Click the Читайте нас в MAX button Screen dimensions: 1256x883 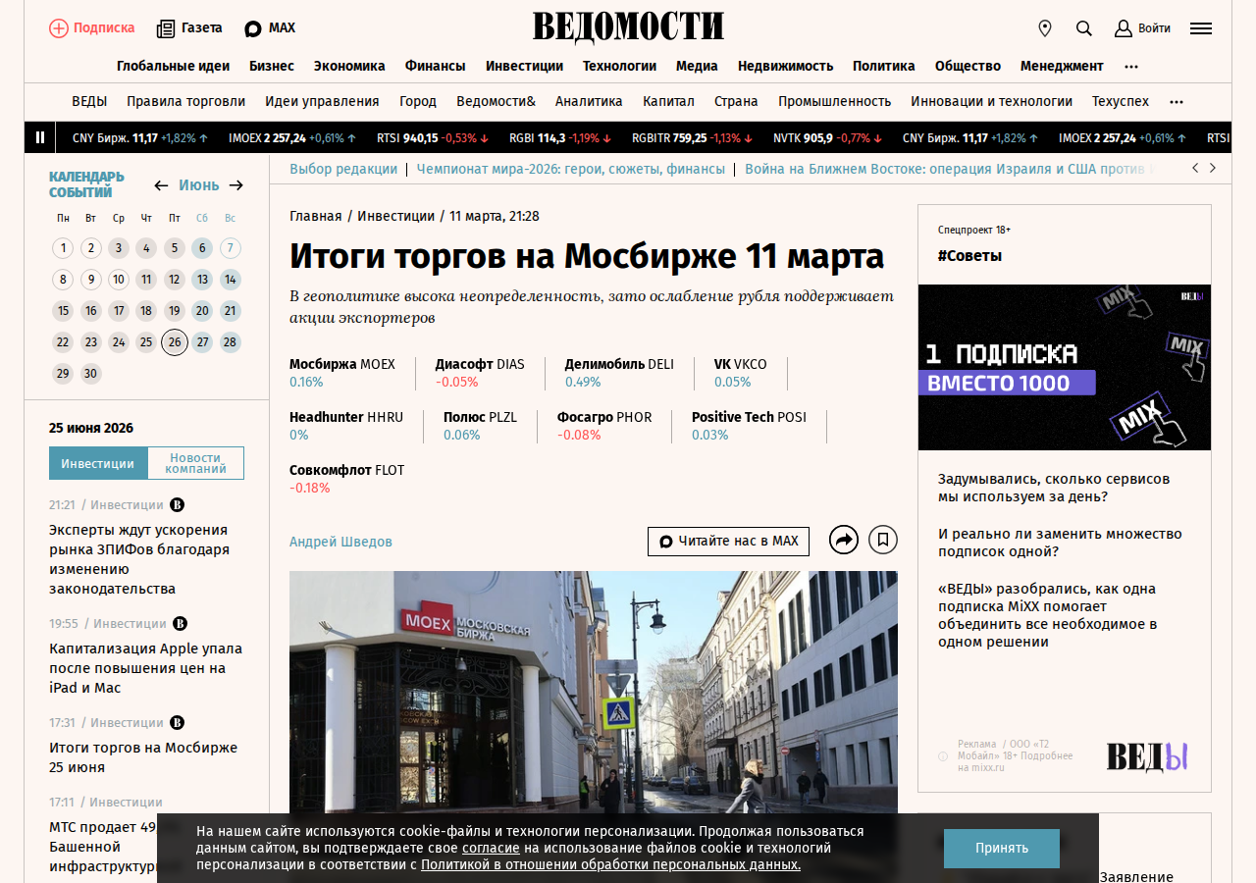pyautogui.click(x=728, y=542)
